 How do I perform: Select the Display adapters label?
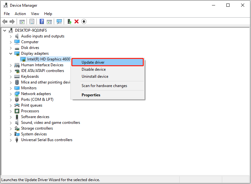[x=35, y=53]
